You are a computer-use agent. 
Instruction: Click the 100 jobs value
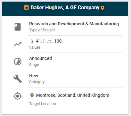tap(58, 41)
